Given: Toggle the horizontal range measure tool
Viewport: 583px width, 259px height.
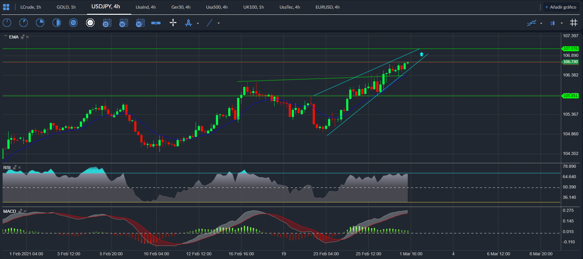Looking at the screenshot, I should (156, 23).
